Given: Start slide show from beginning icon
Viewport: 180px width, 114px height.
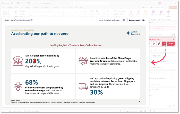Looking at the screenshot, I should (x=29, y=3).
